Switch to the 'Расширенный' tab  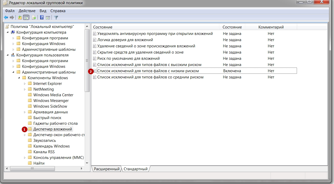[107, 169]
